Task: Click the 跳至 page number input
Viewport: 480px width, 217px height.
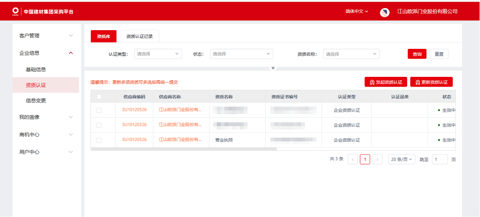Action: pyautogui.click(x=440, y=160)
